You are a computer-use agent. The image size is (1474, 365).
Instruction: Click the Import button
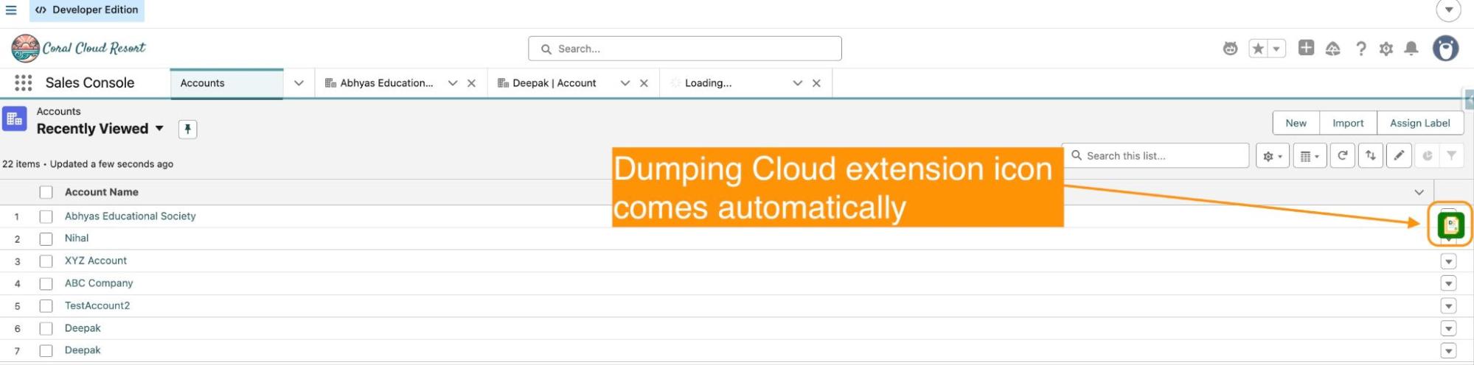click(1348, 124)
